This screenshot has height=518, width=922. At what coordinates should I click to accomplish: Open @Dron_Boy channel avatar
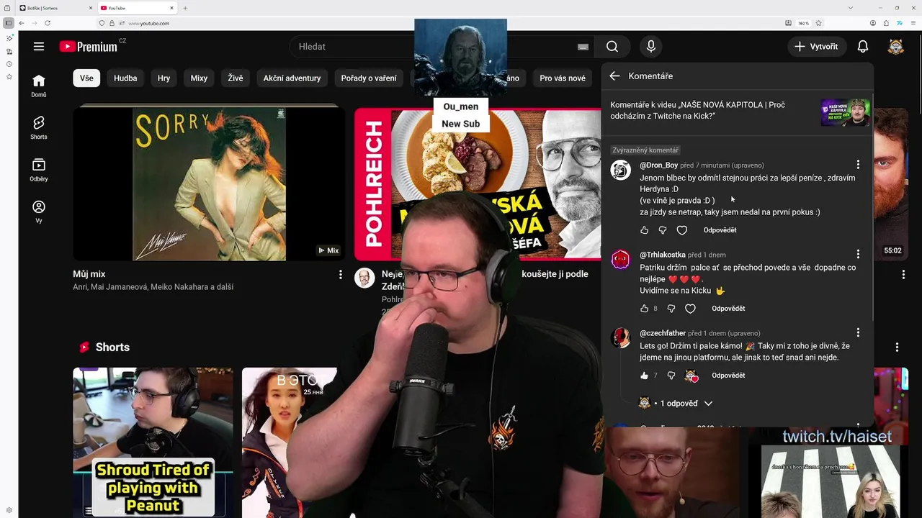tap(621, 170)
